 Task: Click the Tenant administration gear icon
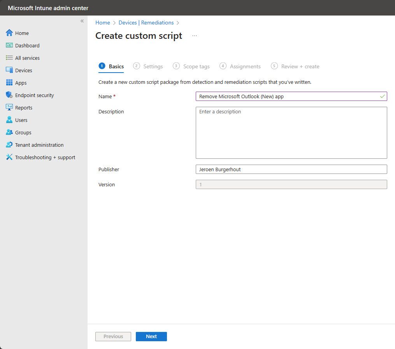coord(9,145)
